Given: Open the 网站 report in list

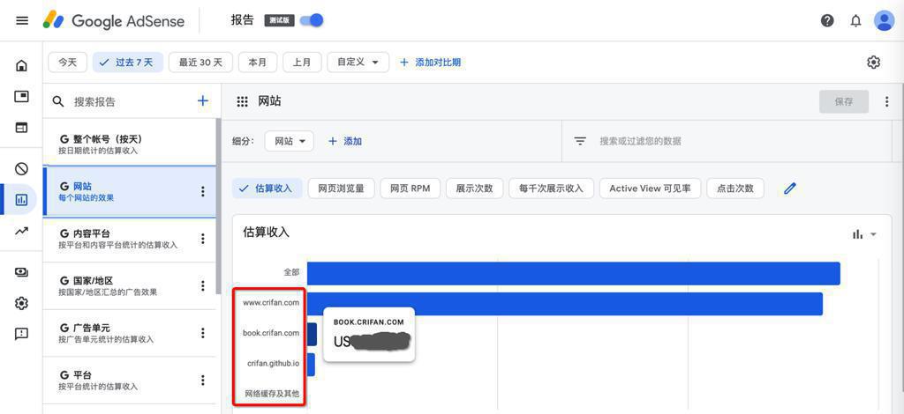Looking at the screenshot, I should coord(130,191).
